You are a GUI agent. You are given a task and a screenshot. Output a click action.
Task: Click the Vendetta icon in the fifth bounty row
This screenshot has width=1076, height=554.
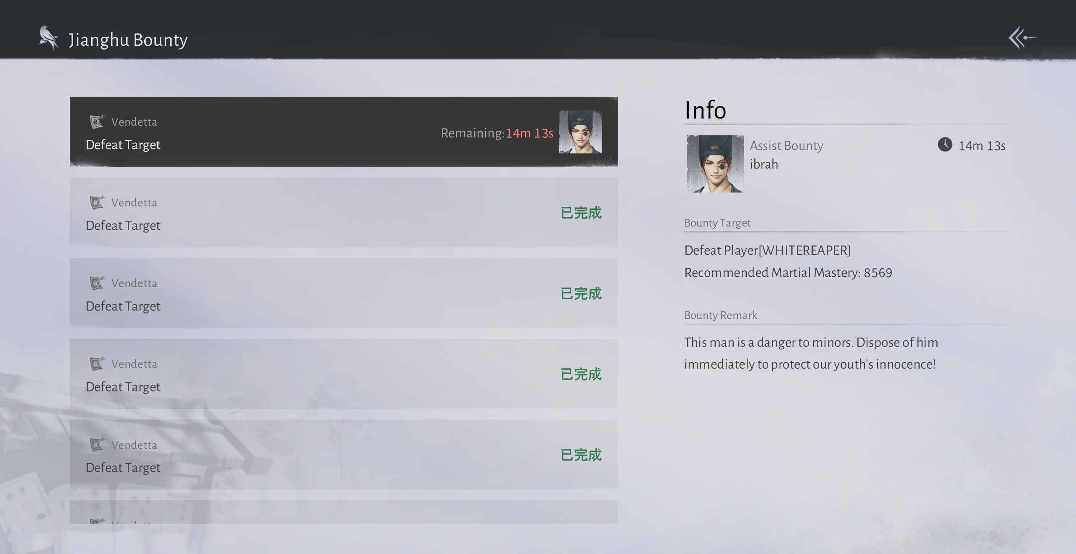97,444
